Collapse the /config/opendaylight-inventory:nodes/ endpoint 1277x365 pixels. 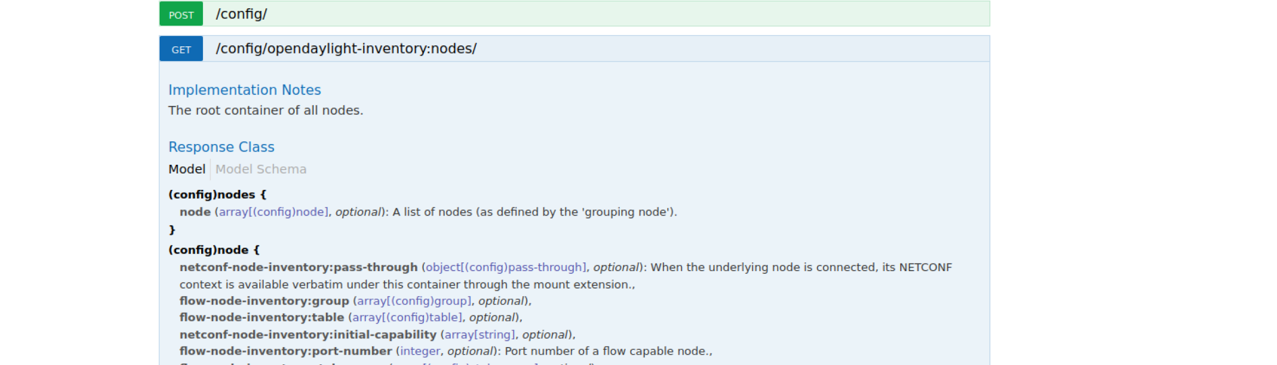pyautogui.click(x=346, y=49)
